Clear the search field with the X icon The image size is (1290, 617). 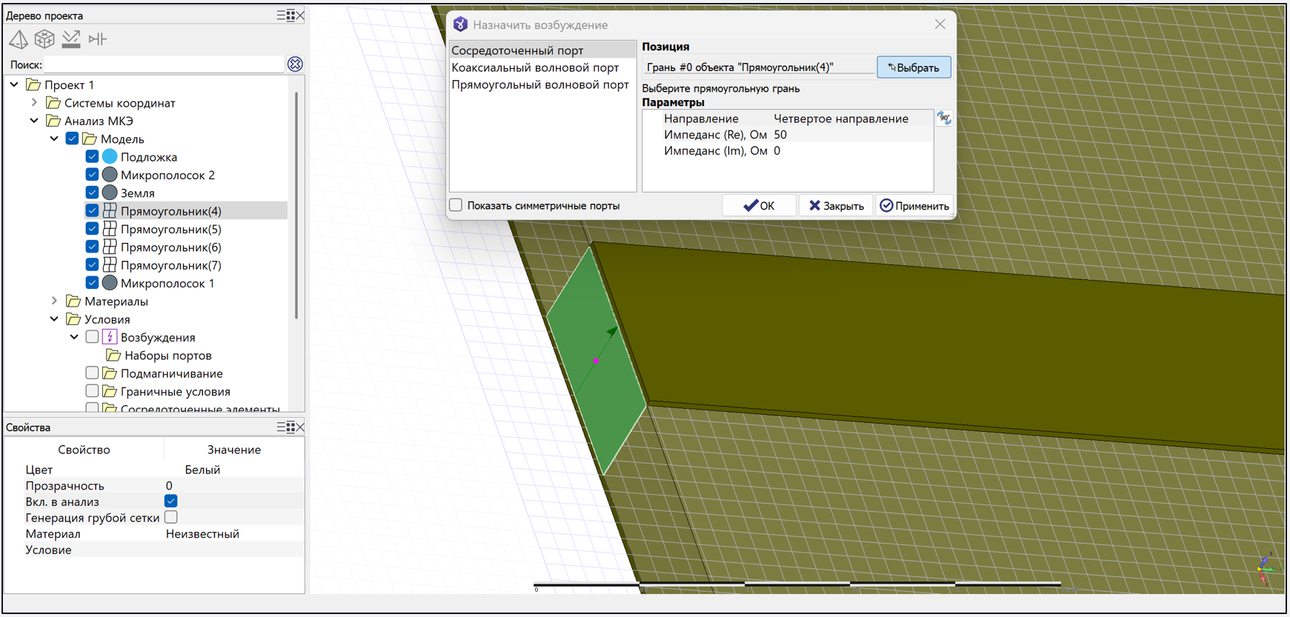click(295, 64)
